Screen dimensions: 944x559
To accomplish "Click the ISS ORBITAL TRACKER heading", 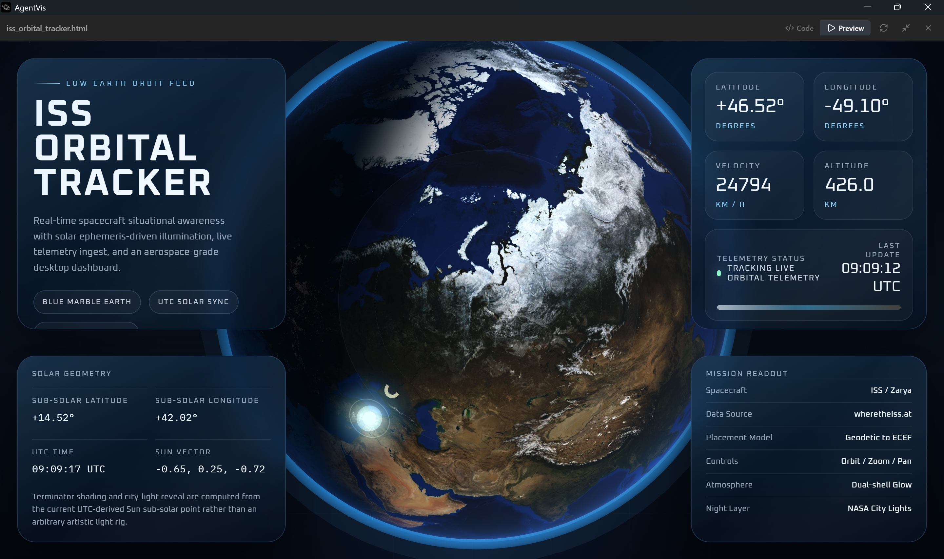I will pos(123,147).
